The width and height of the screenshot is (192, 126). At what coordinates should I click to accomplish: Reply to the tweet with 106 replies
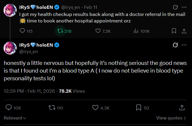pyautogui.click(x=13, y=108)
